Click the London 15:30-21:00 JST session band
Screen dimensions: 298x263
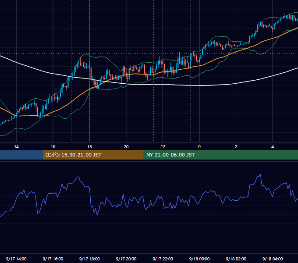[93, 155]
